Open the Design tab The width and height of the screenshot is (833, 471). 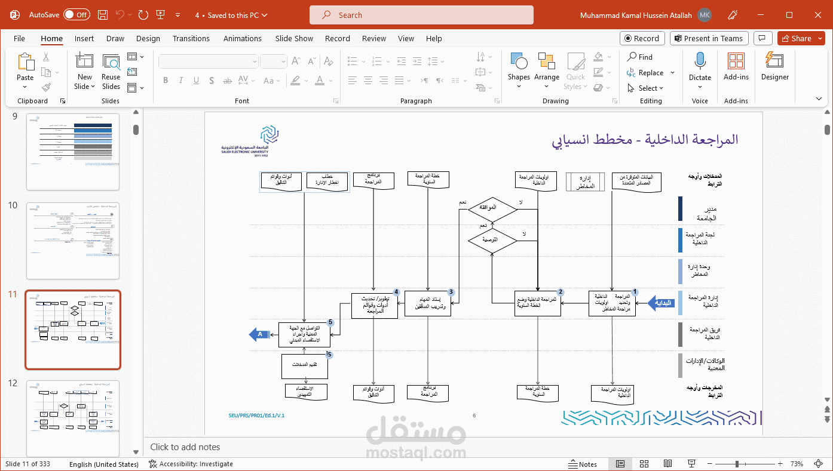pos(148,38)
